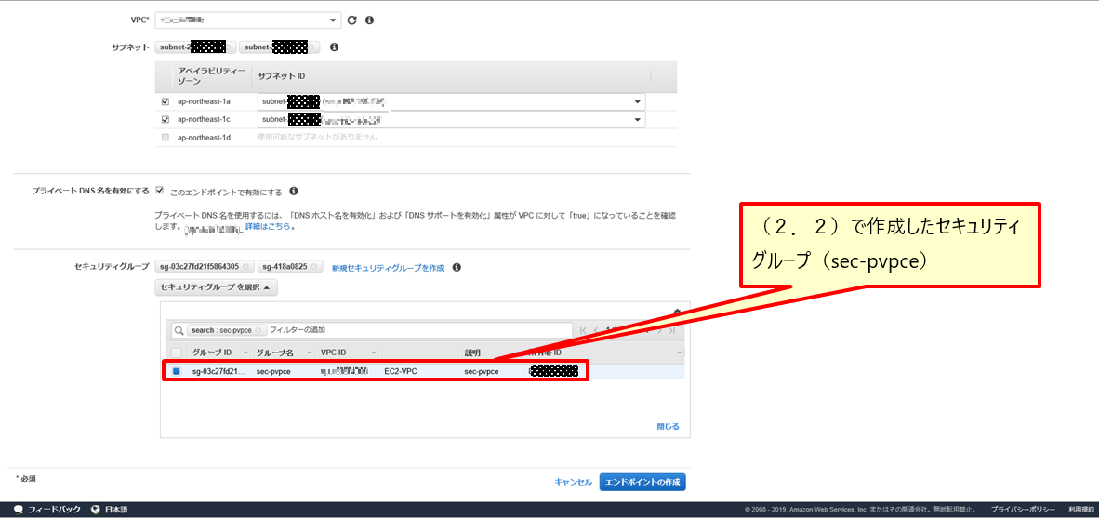Click the info icon beside subnet tags
The width and height of the screenshot is (1099, 519).
(x=334, y=47)
